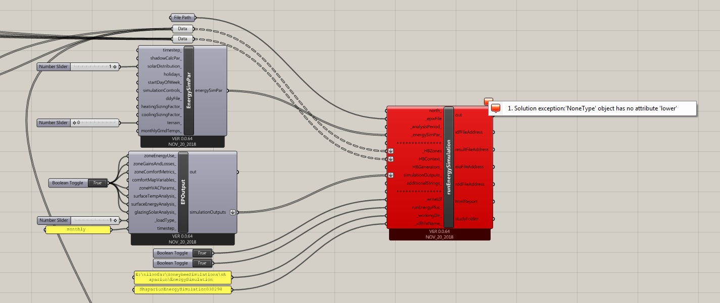This screenshot has height=303, width=720.
Task: Click the Number Slider wired to _loadType_
Action: click(78, 220)
